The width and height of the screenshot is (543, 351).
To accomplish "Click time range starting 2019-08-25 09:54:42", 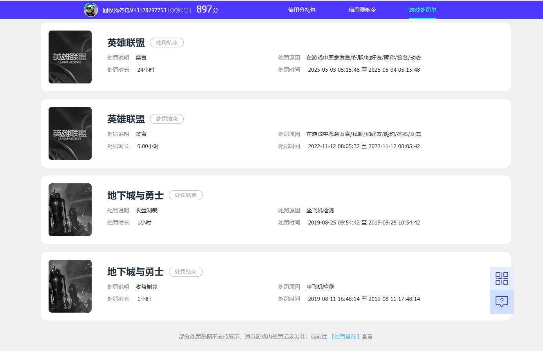I will pyautogui.click(x=364, y=223).
